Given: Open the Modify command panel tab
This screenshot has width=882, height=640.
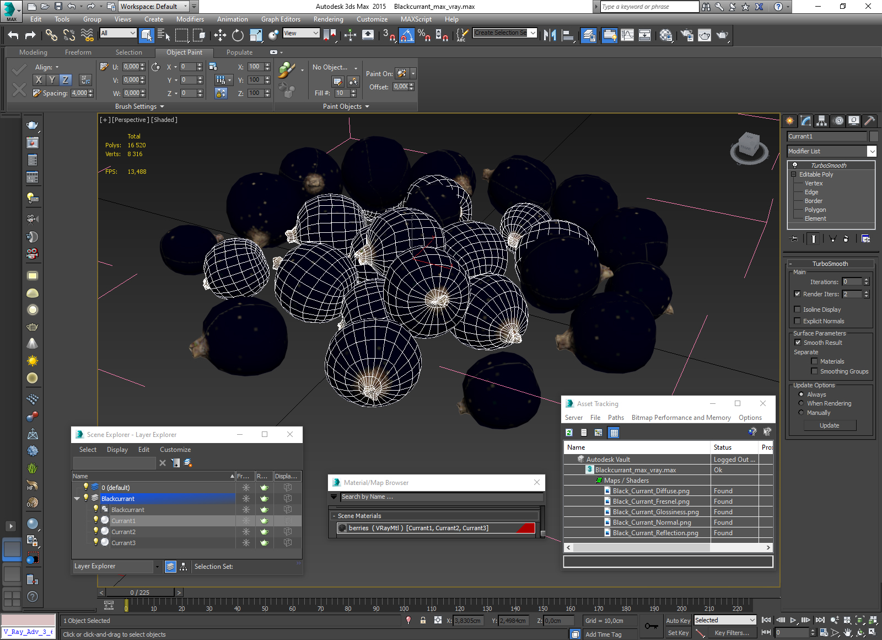Looking at the screenshot, I should tap(806, 120).
